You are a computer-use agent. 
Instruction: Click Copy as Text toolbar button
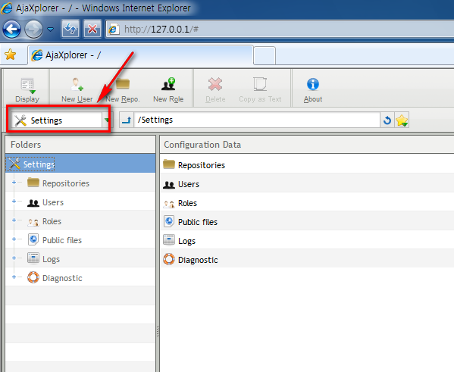pos(260,90)
